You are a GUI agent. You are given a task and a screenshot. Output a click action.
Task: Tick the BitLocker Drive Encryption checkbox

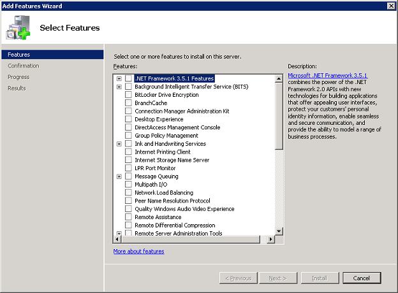128,95
